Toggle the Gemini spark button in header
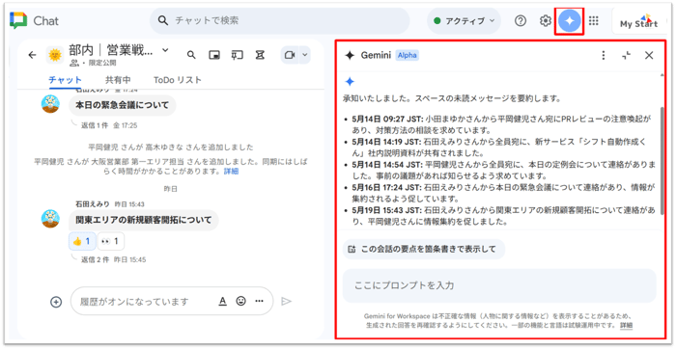Viewport: 676px width, 349px height. coord(570,20)
